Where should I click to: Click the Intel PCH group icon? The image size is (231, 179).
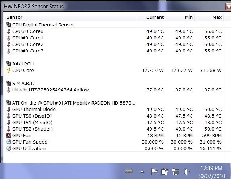point(9,64)
